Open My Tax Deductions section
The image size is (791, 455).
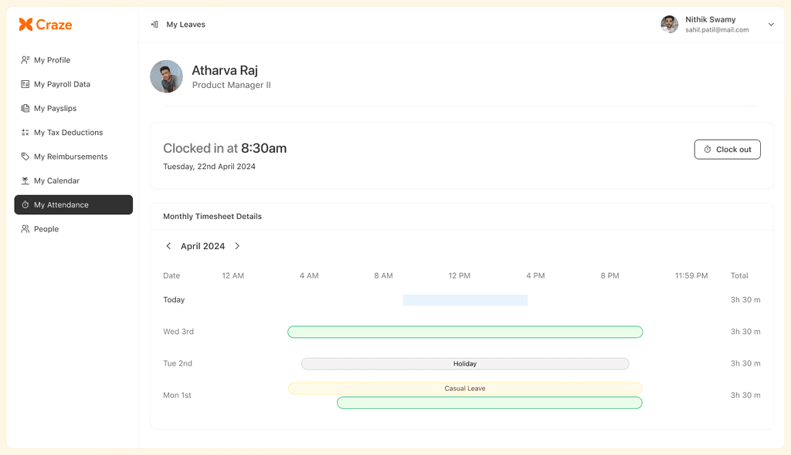[73, 133]
